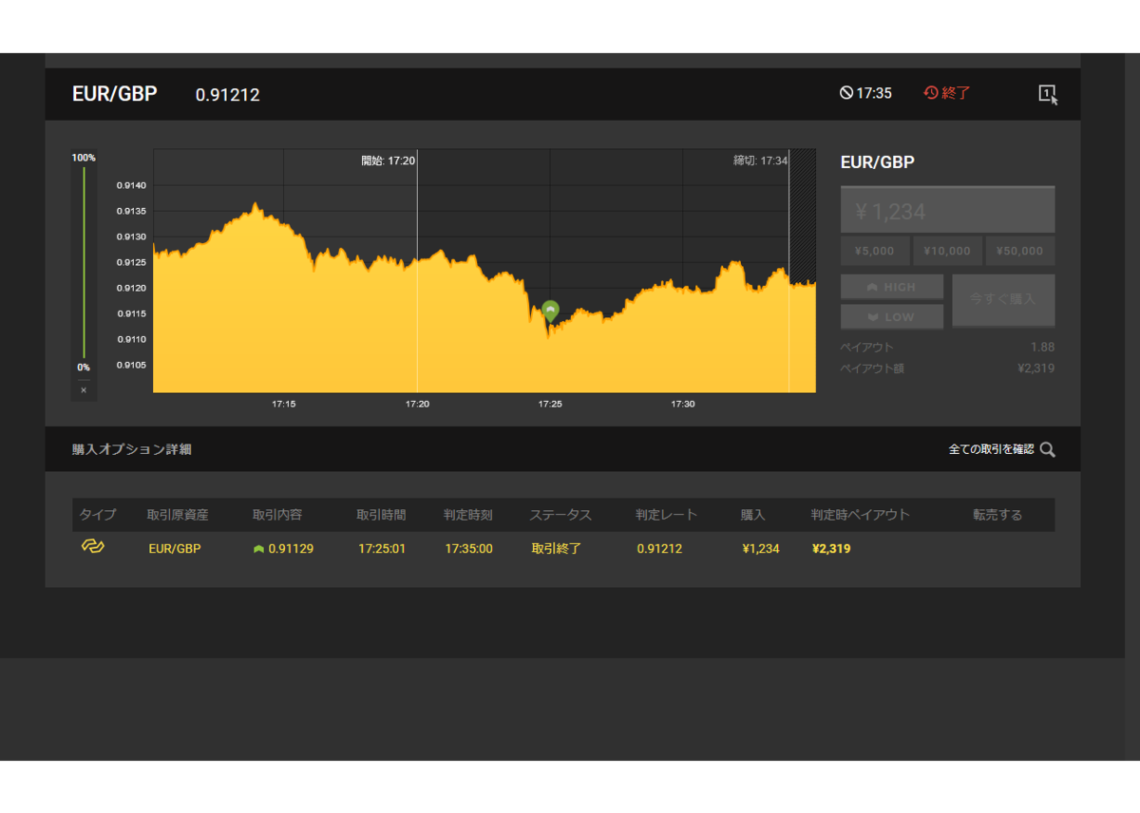Click the 17:25:01 trade time cell

[382, 549]
